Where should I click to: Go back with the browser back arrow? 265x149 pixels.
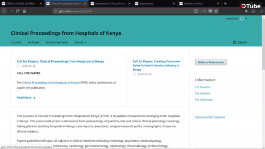coord(4,11)
